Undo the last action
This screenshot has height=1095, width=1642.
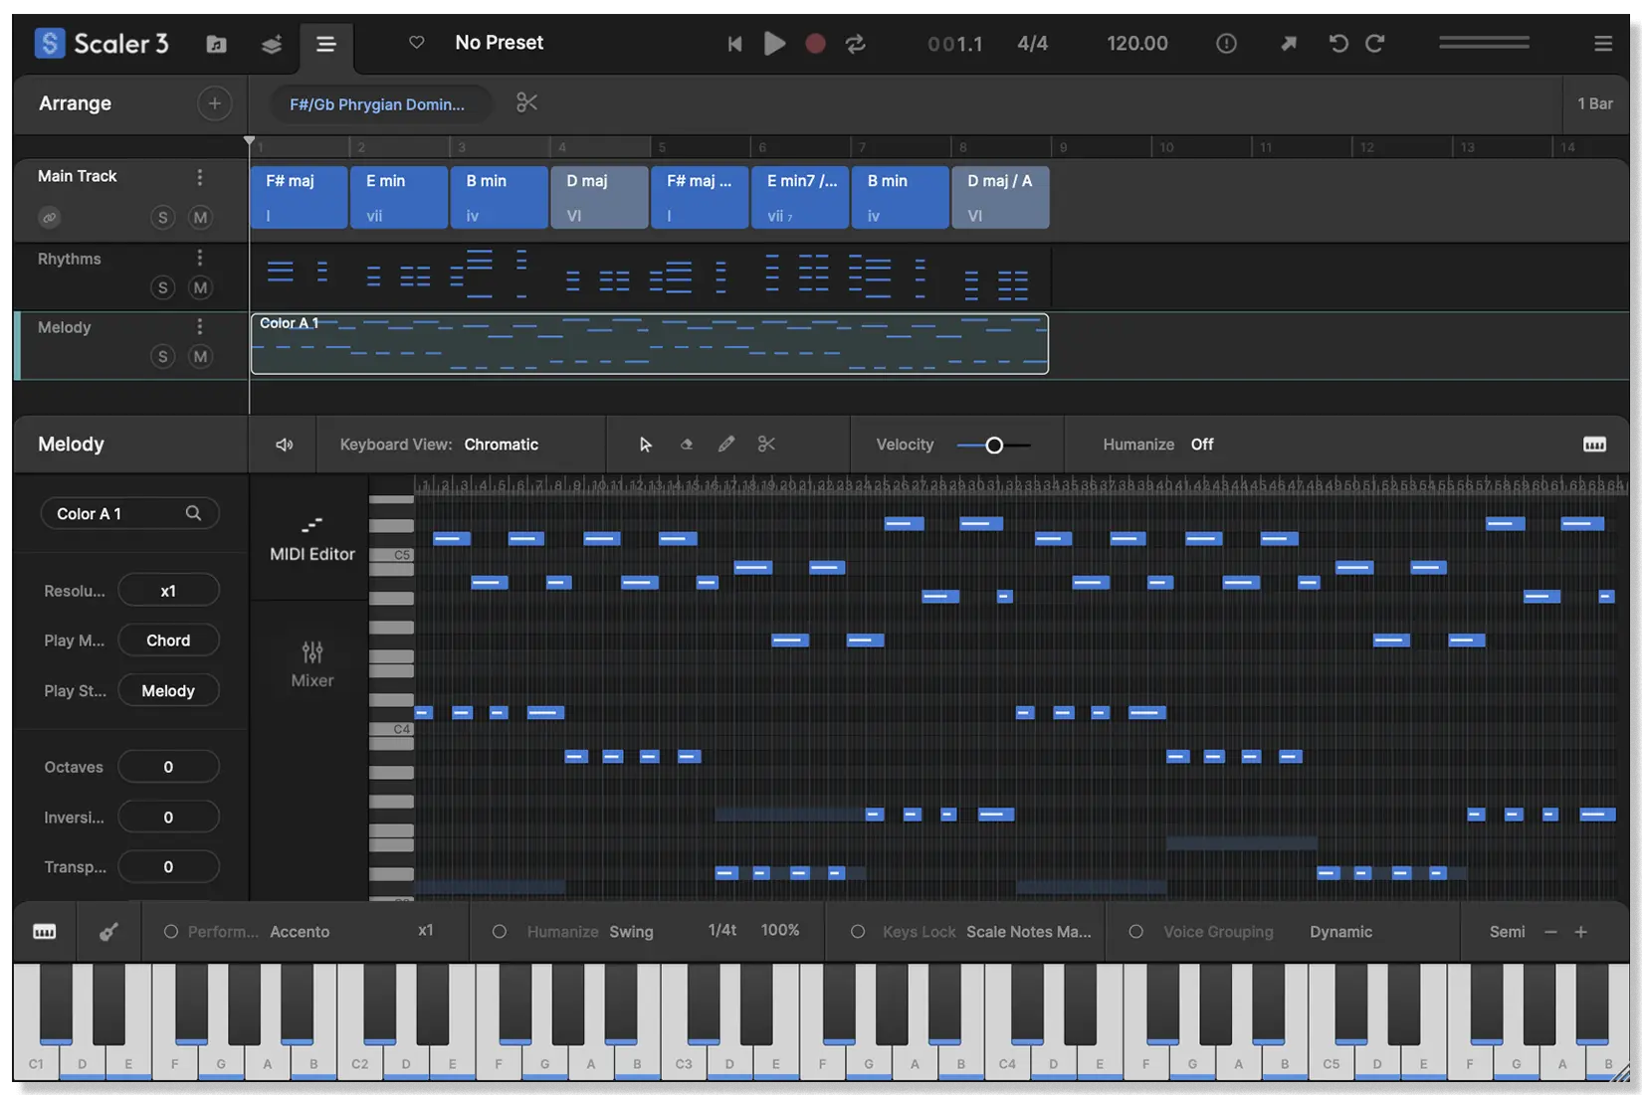(1338, 44)
